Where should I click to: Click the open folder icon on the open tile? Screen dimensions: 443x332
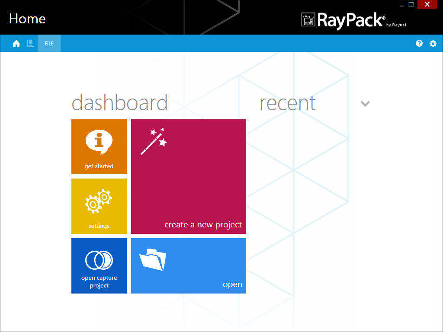point(154,259)
